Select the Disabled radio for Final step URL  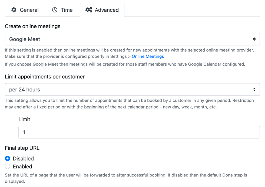pyautogui.click(x=8, y=158)
